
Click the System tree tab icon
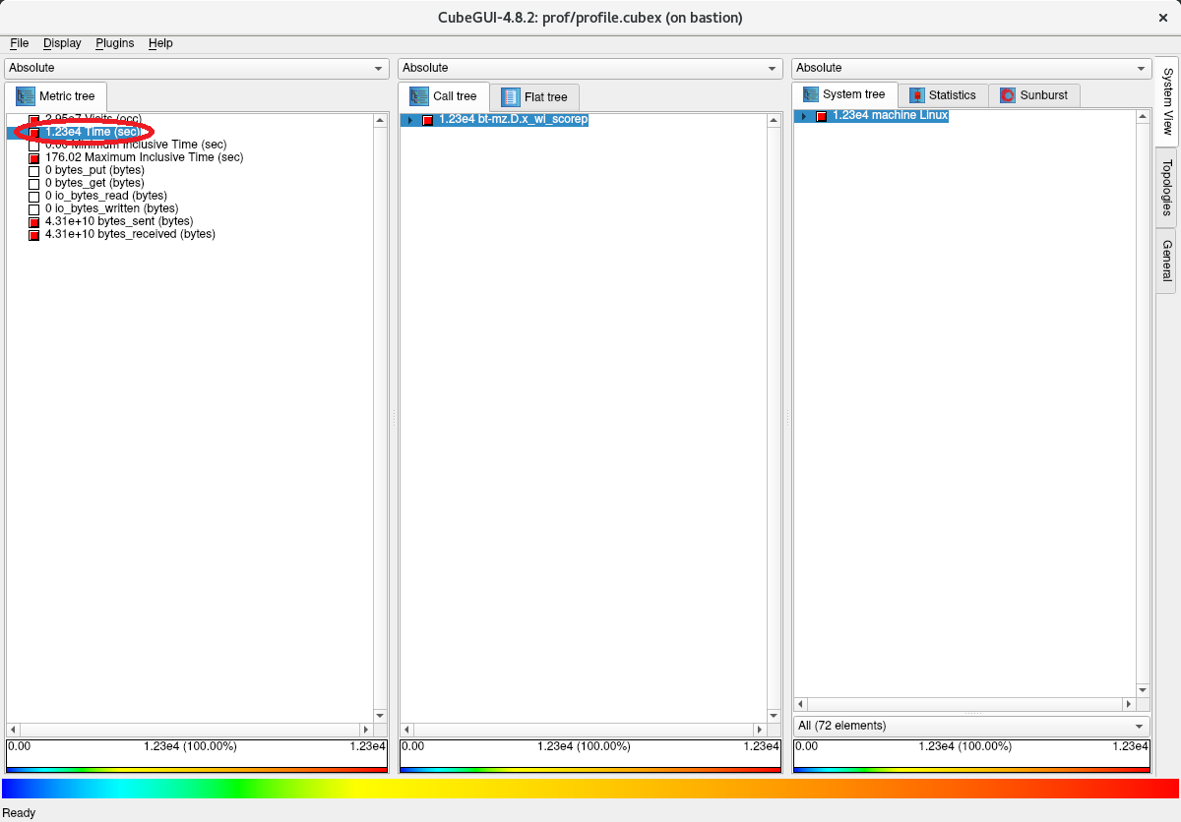pos(811,94)
